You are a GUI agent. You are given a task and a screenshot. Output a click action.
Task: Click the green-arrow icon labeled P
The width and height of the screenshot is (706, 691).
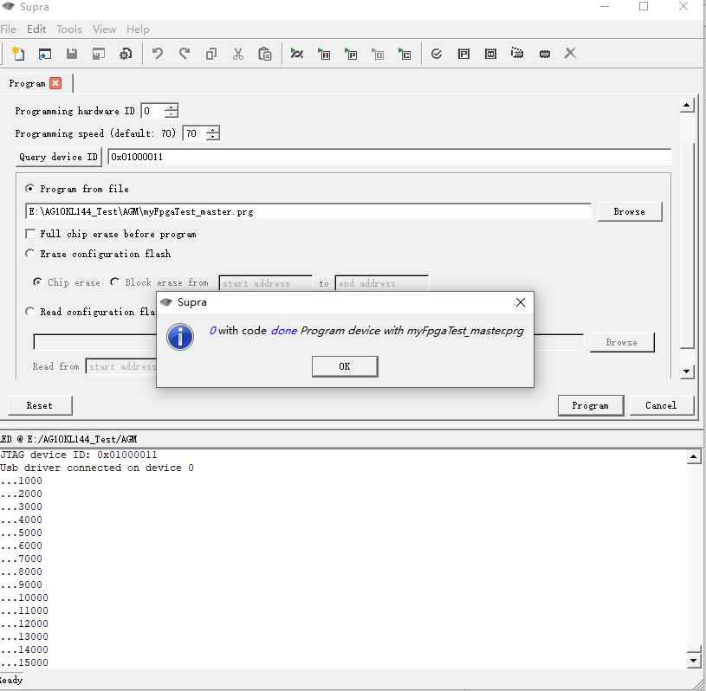pyautogui.click(x=351, y=54)
